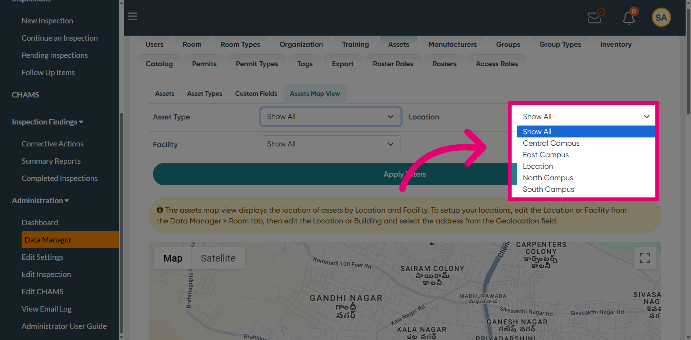Image resolution: width=691 pixels, height=340 pixels.
Task: Open Follow Up Items link
Action: (x=48, y=73)
